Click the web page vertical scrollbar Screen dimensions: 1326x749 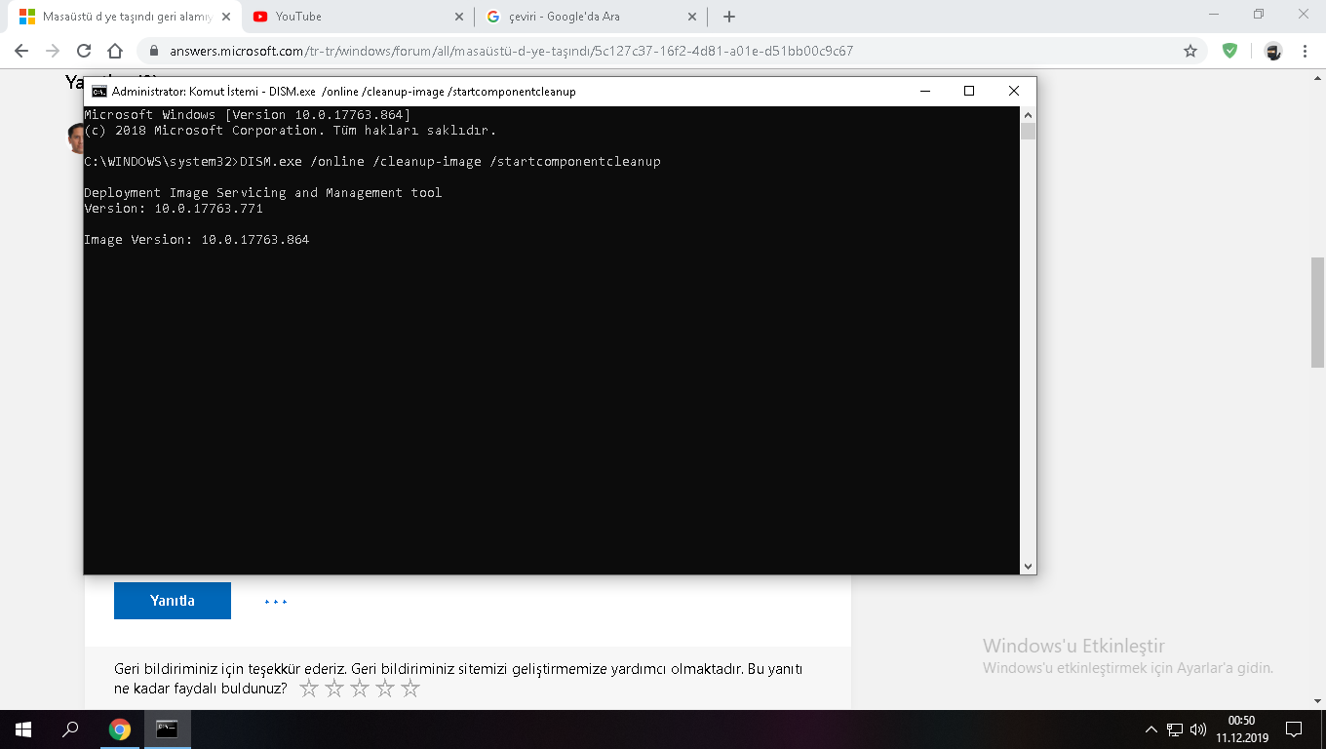1317,312
